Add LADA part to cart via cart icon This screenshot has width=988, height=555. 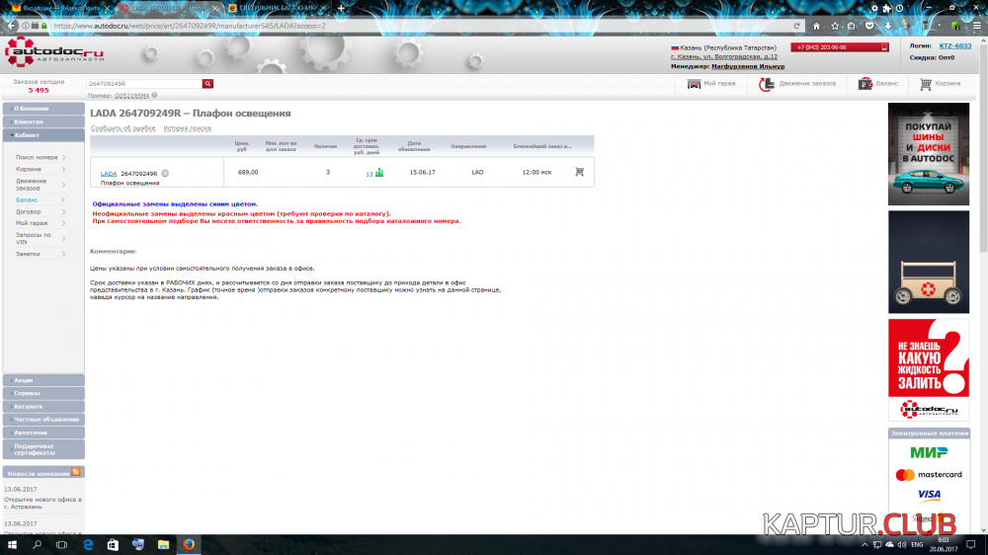(579, 172)
